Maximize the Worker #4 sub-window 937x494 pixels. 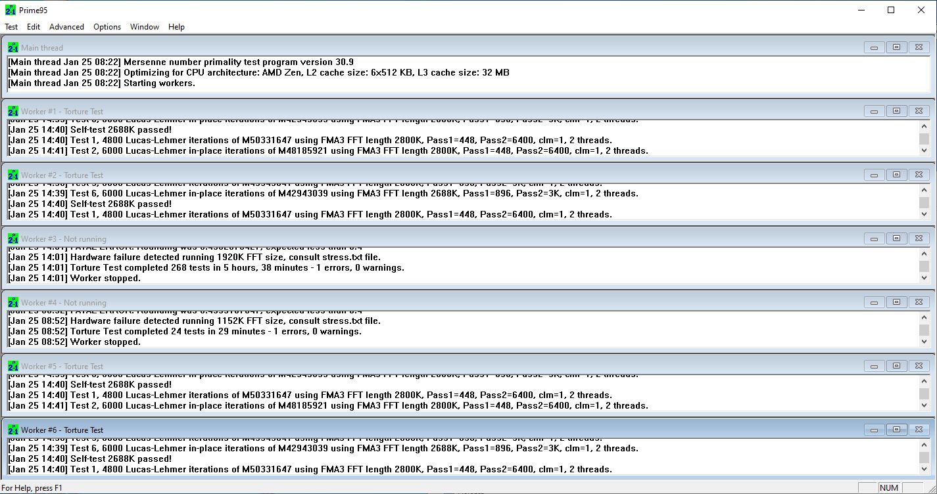pos(896,302)
